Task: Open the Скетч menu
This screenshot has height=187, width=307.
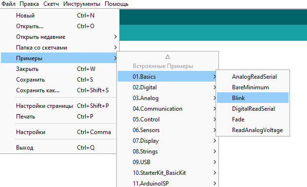Action: [x=51, y=4]
